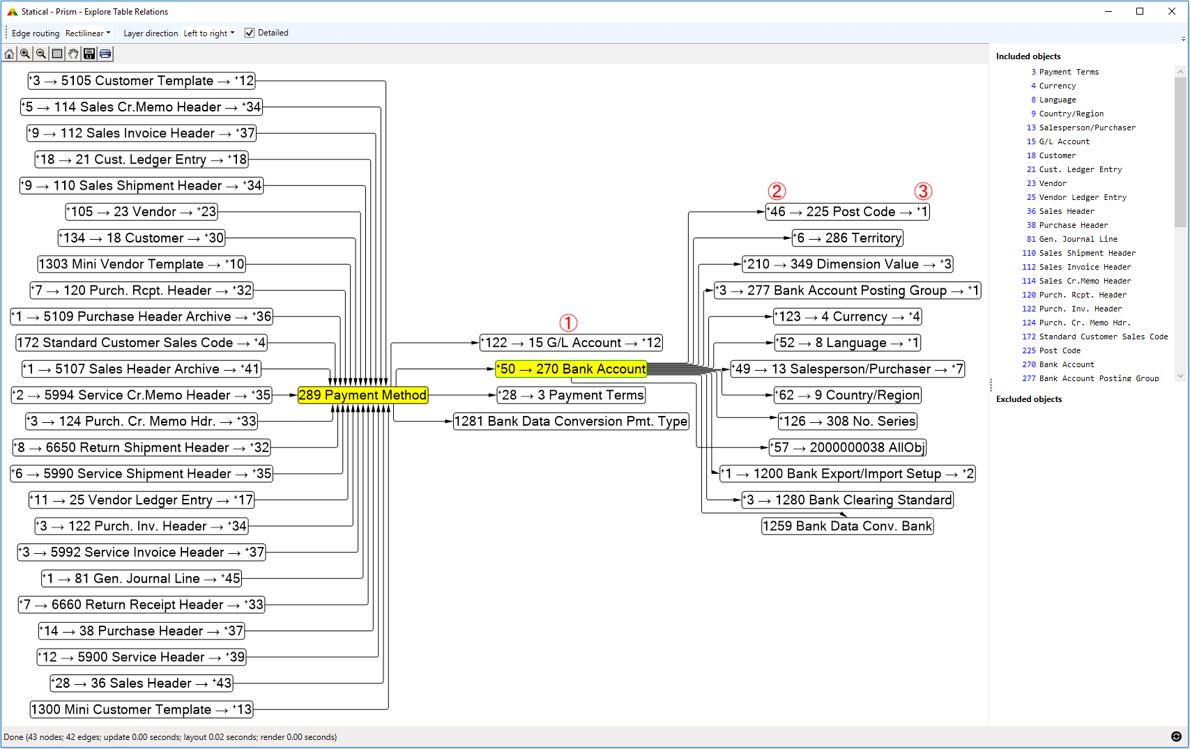Select '270 Bank Account' in Included objects
1190x749 pixels.
point(1058,364)
